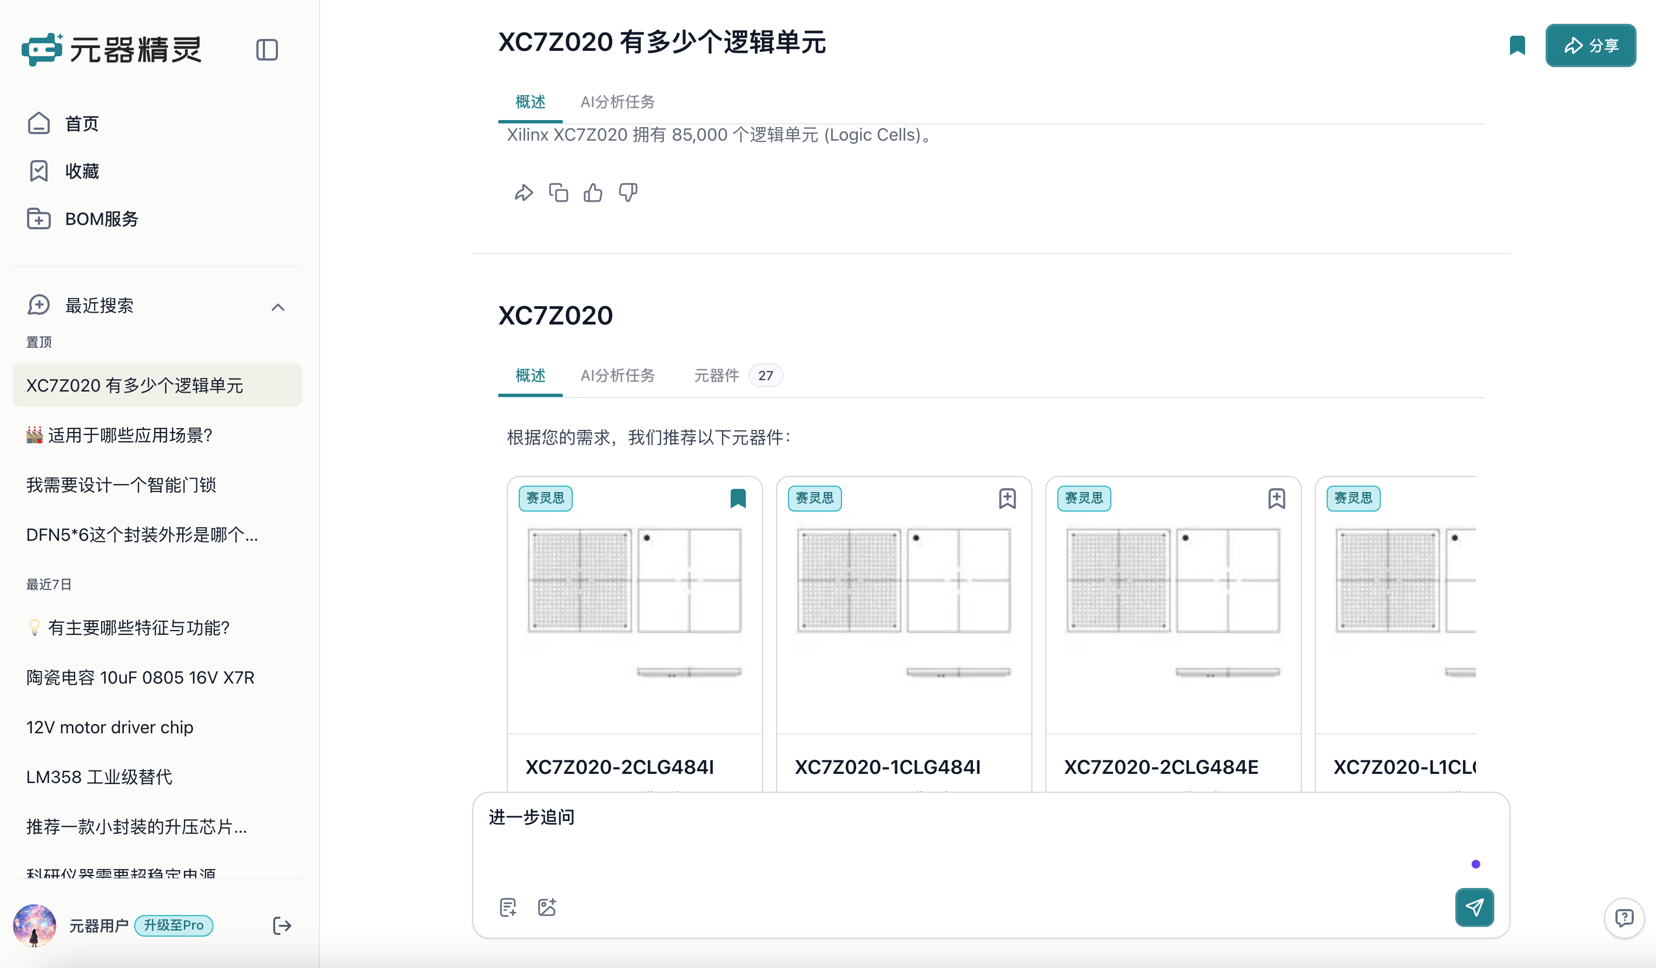Open 元器件 27 tab
The width and height of the screenshot is (1656, 968).
738,375
